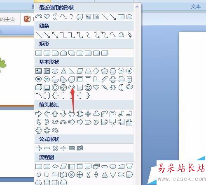Insert the sun shape
This screenshot has height=185, width=206.
tap(113, 87)
